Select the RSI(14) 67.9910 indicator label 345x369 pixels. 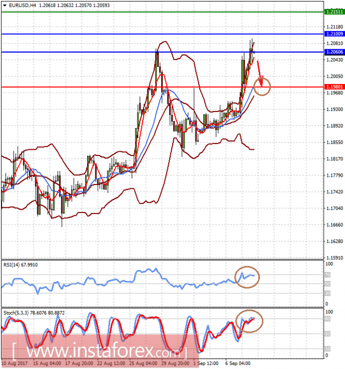[x=21, y=265]
